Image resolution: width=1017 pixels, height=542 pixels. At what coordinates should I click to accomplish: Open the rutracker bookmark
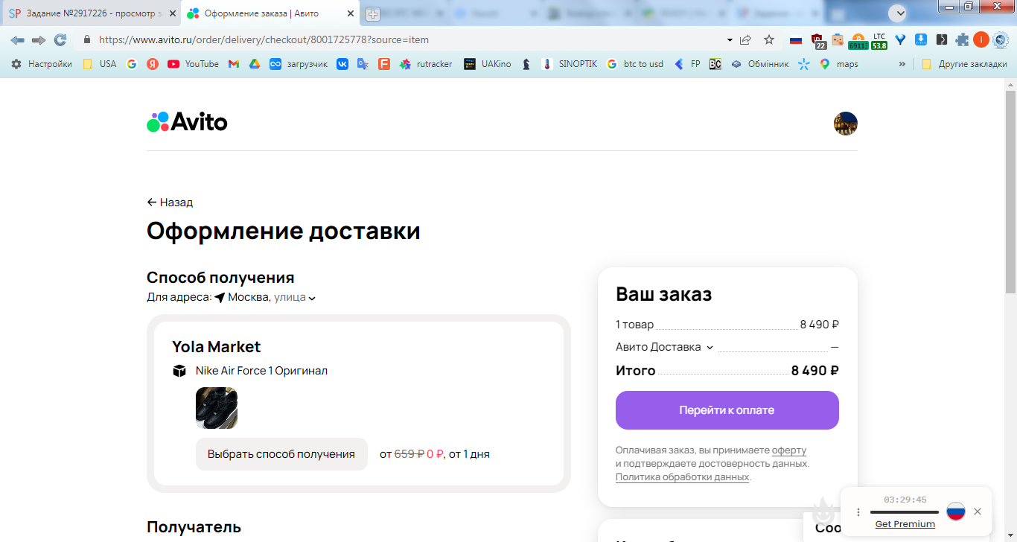tap(426, 64)
